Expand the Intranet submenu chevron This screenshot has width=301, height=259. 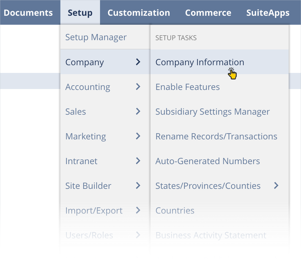(138, 161)
